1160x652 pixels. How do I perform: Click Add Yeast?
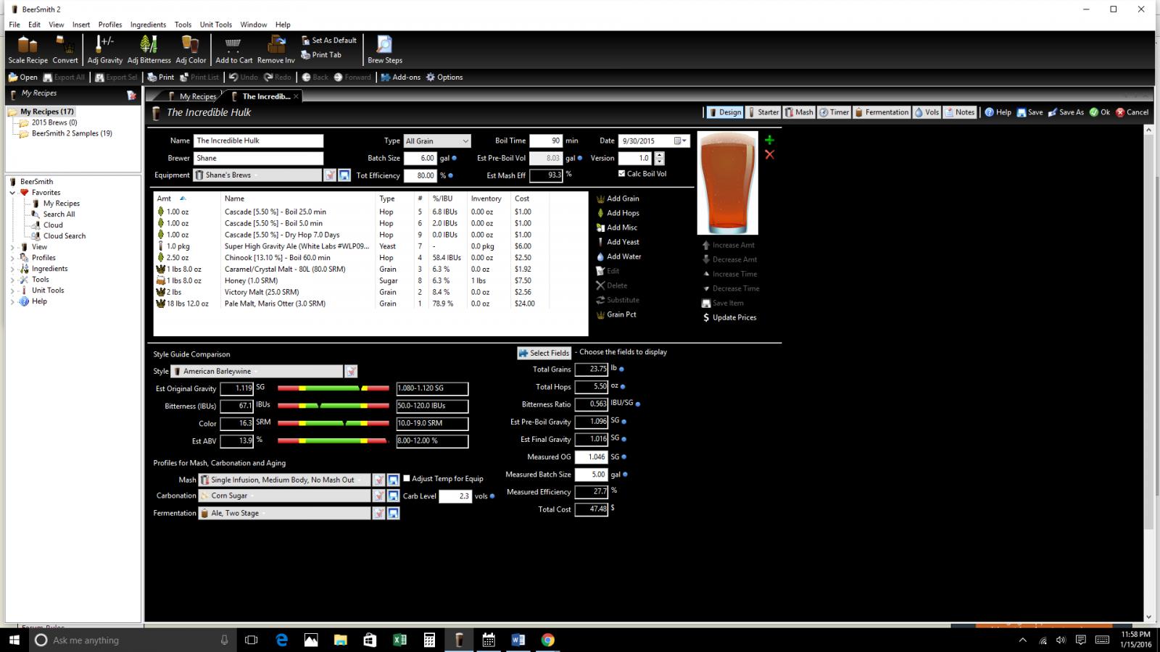point(618,242)
